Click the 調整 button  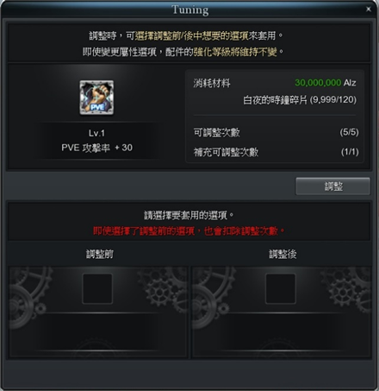point(333,186)
